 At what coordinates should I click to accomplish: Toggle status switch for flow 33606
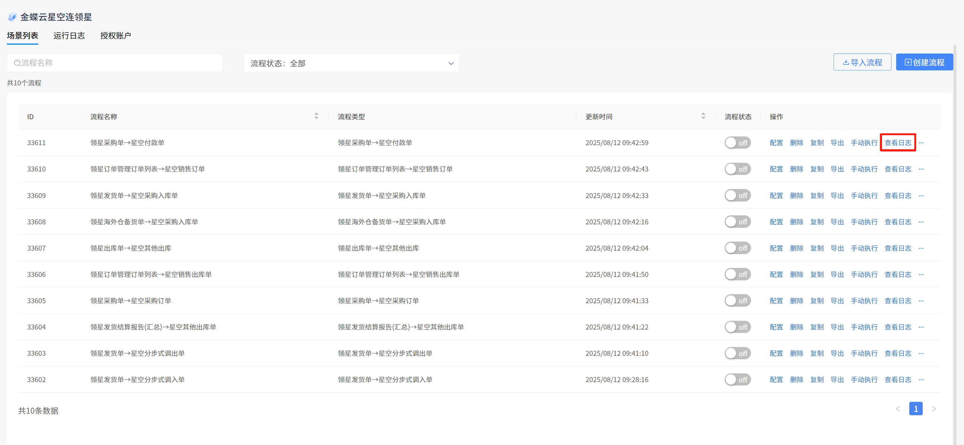point(738,274)
